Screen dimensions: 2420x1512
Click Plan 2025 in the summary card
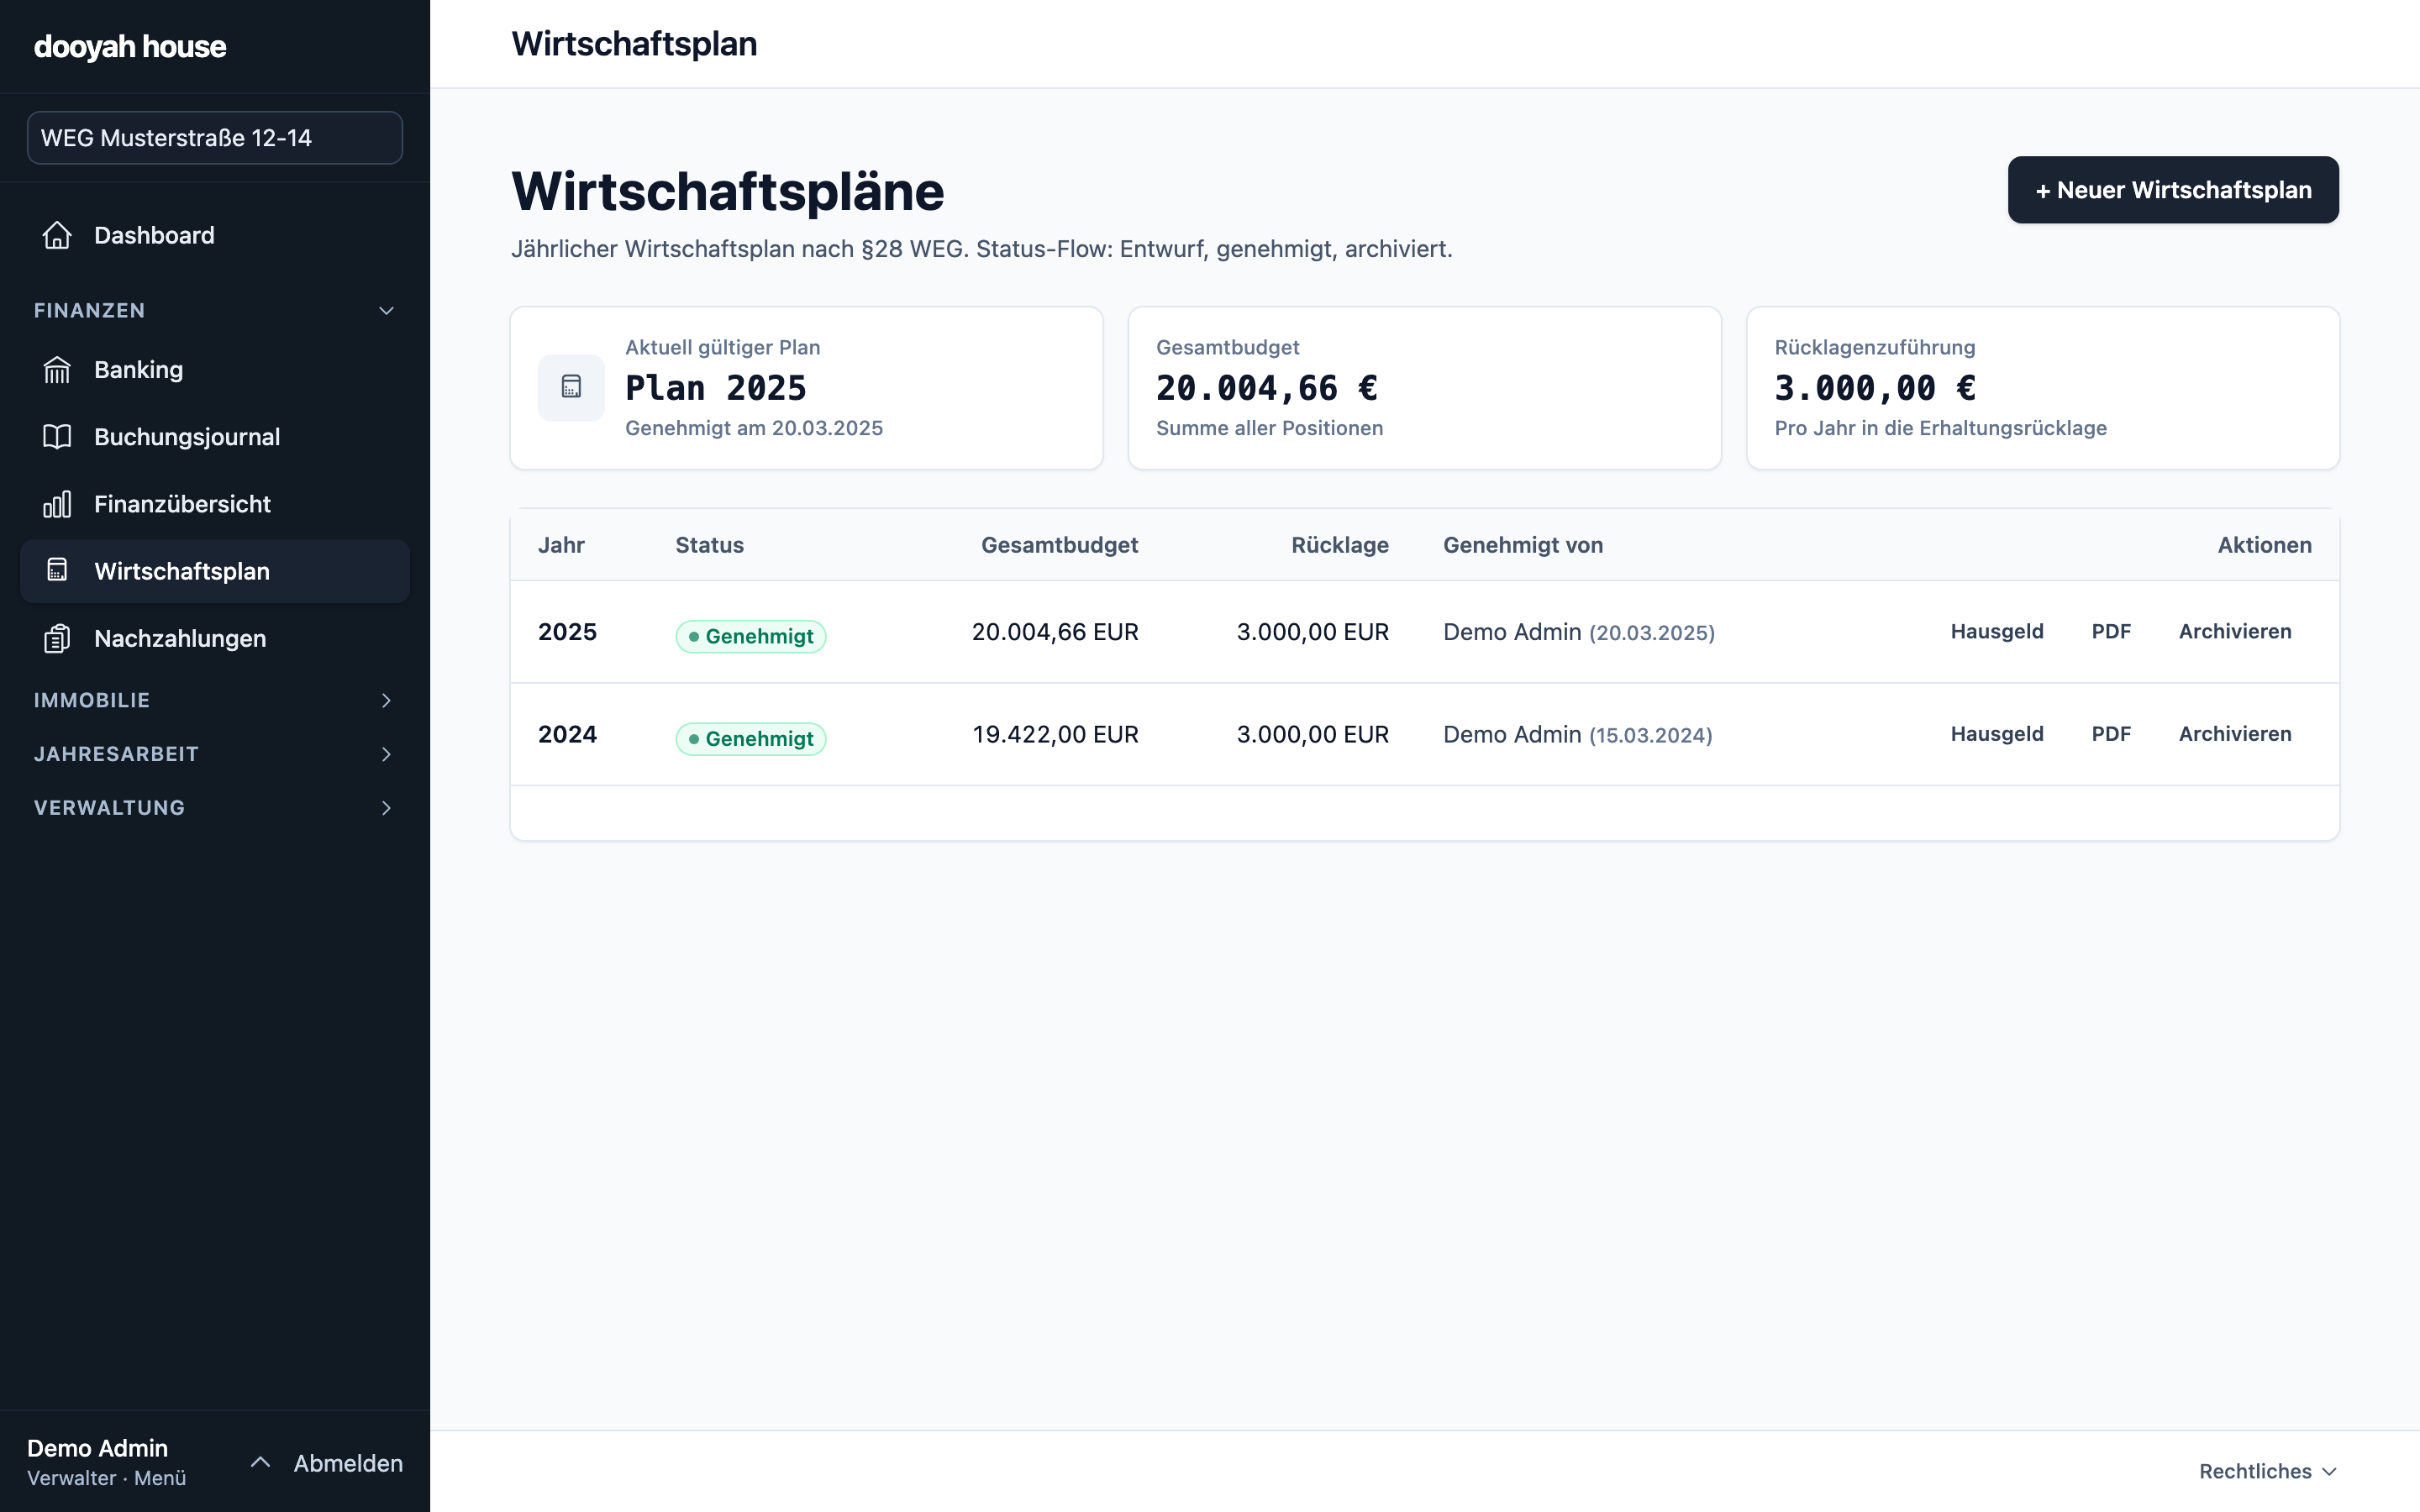[716, 388]
